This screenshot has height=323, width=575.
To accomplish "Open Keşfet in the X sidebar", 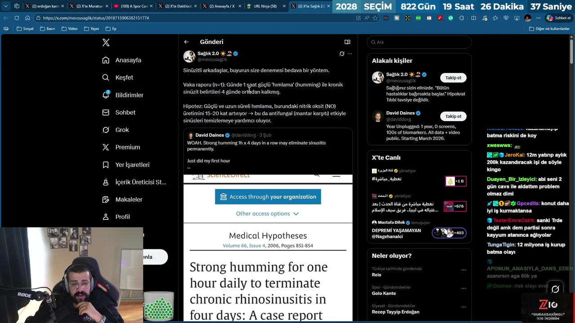I will (x=118, y=78).
